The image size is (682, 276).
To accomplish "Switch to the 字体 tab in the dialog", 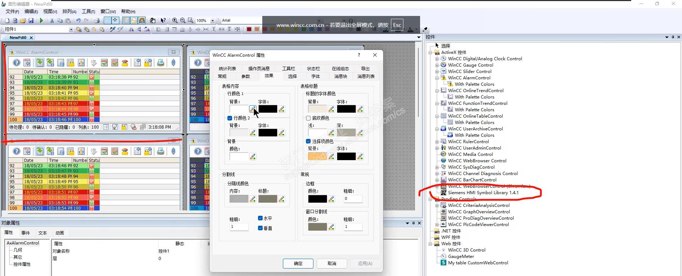I will point(316,76).
